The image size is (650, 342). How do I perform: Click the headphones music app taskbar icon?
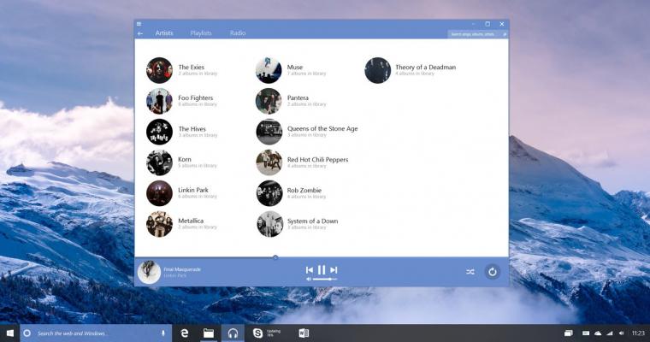(233, 333)
